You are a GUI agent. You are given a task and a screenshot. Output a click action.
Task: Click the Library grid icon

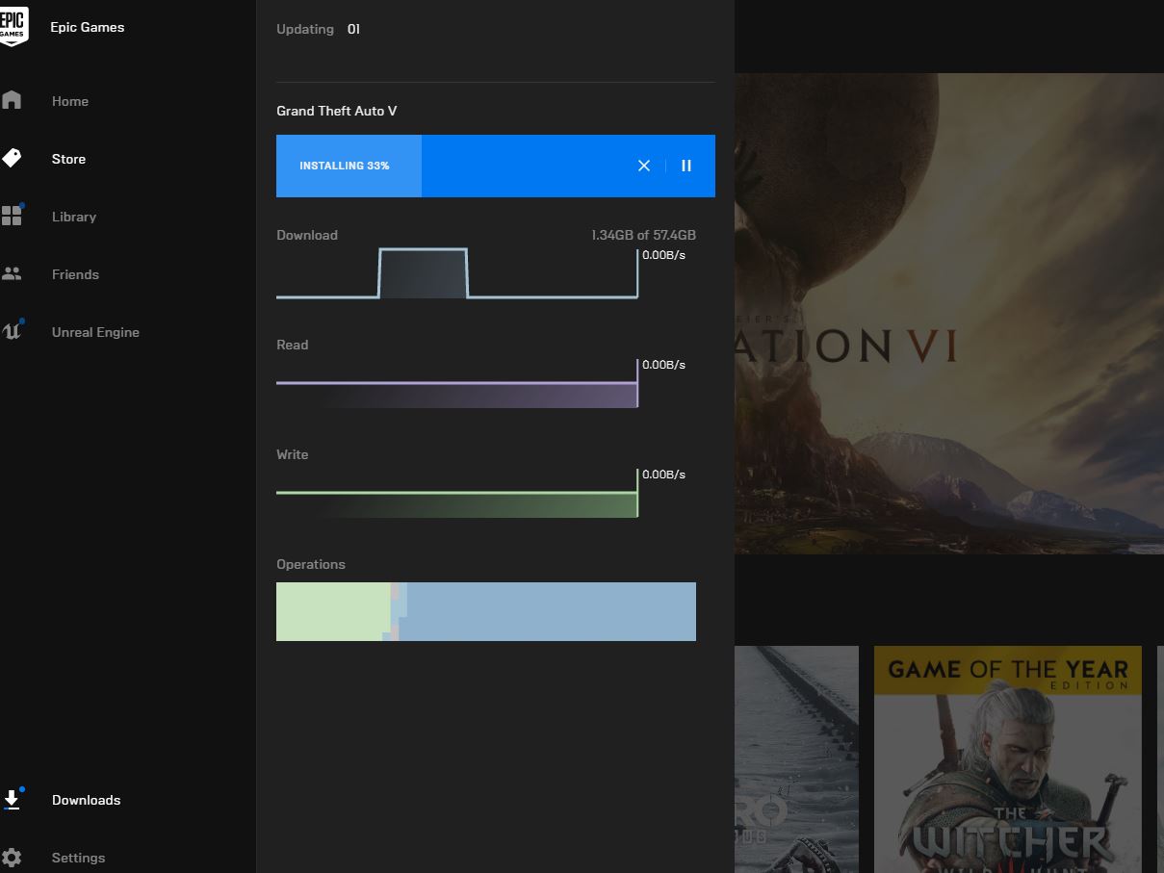(12, 215)
